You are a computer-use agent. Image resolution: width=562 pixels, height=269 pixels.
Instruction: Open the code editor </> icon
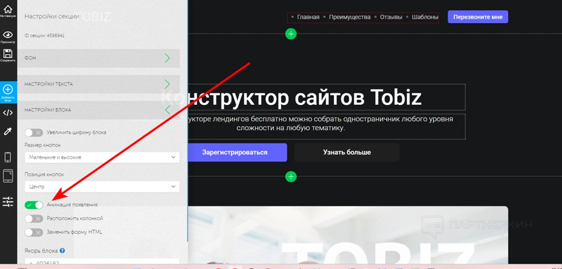pos(8,113)
